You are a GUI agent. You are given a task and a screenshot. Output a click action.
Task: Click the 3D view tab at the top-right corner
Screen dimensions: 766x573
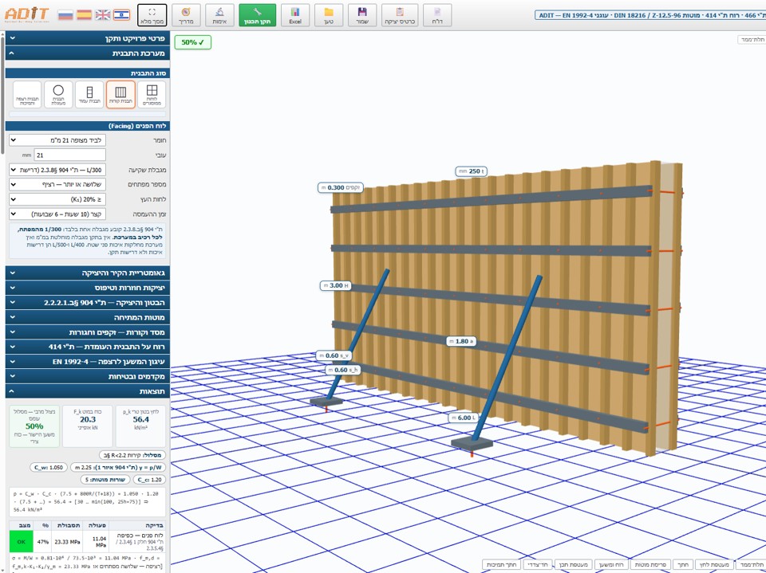click(x=752, y=40)
